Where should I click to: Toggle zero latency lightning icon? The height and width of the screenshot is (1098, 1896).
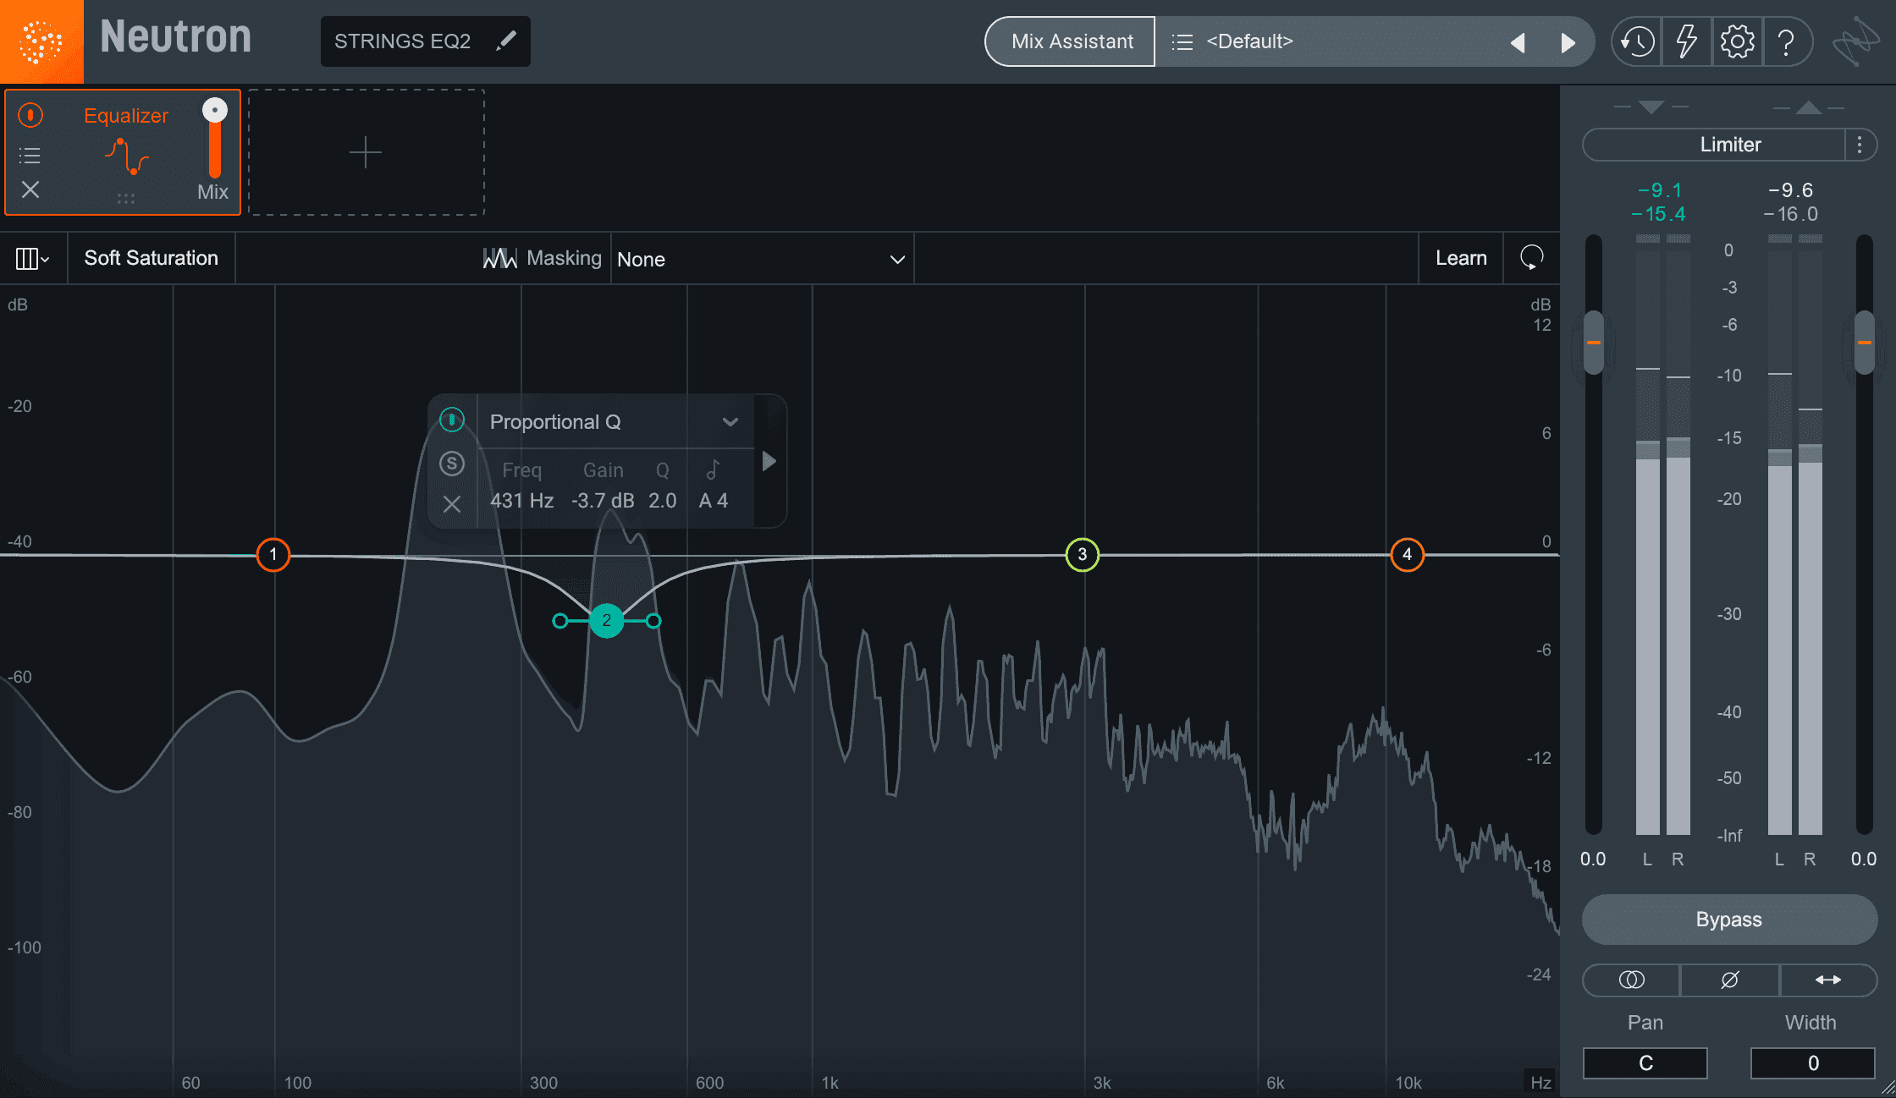point(1687,41)
